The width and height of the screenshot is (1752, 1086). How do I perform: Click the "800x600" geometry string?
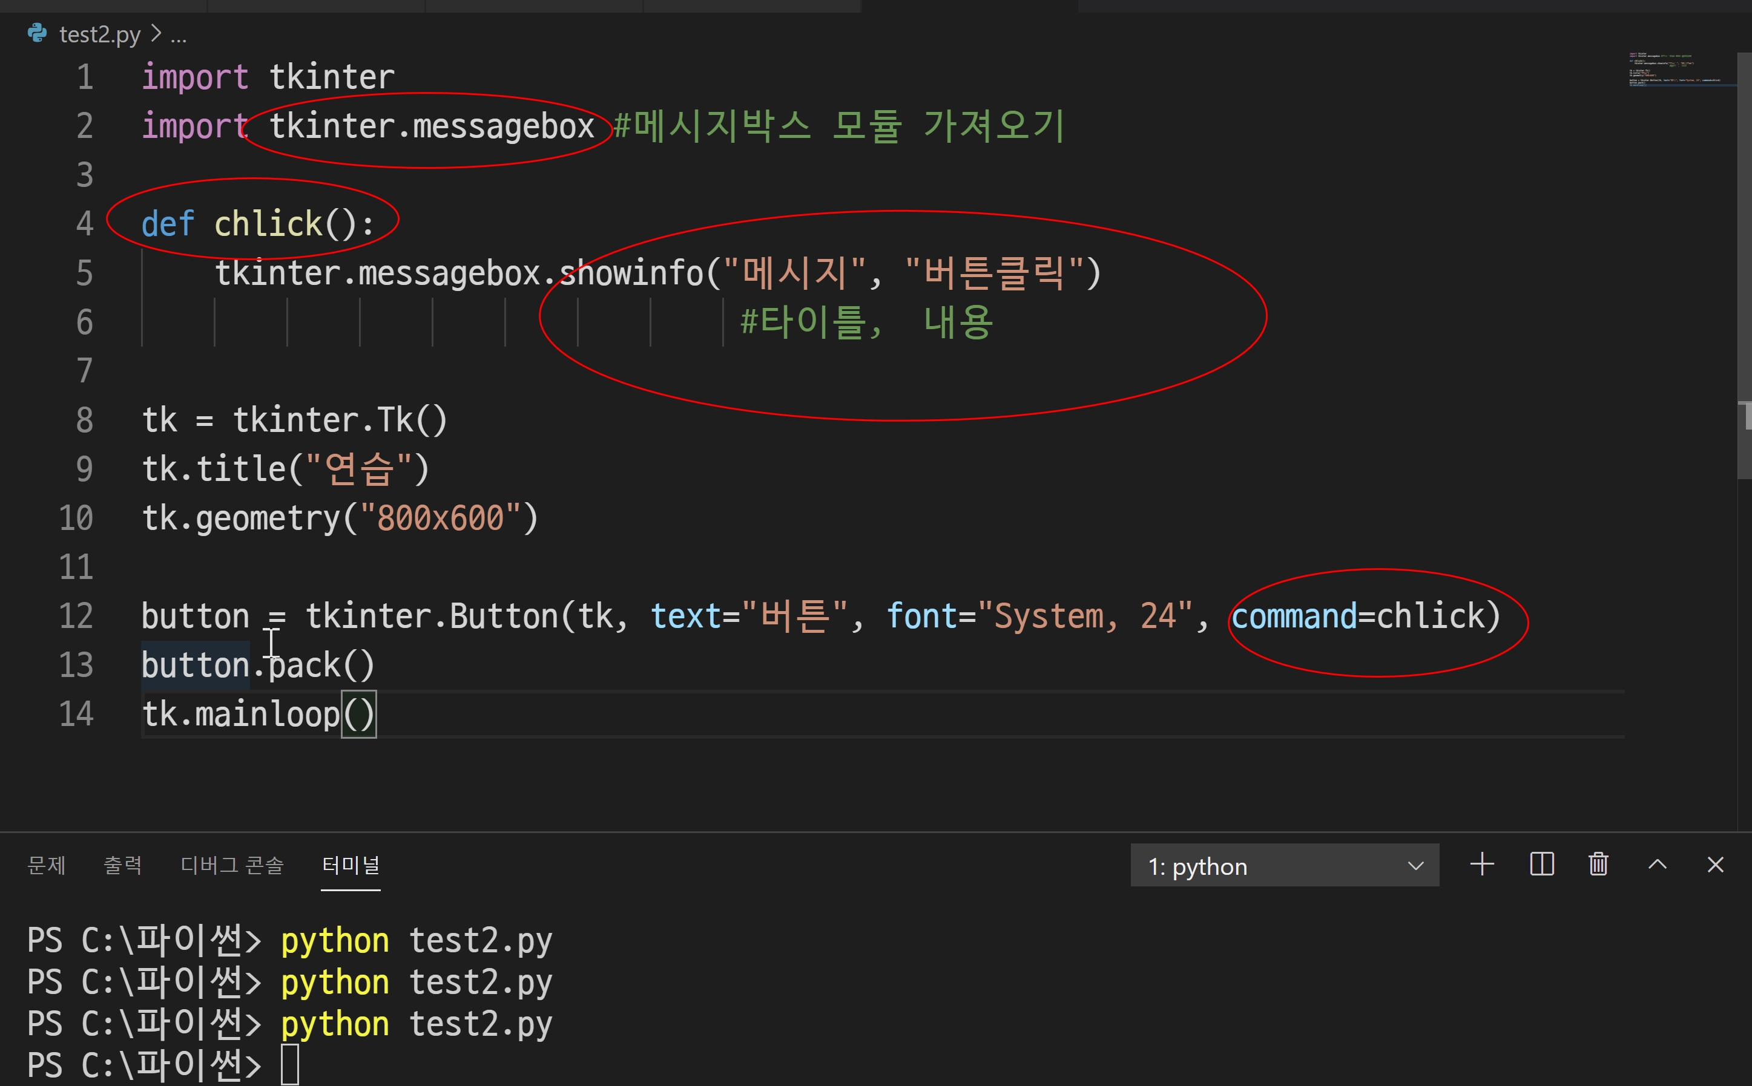click(441, 518)
